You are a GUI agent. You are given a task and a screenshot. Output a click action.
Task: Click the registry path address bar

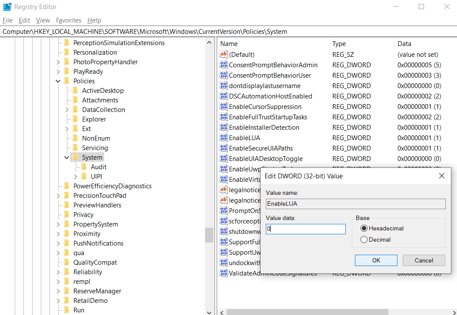click(x=228, y=31)
